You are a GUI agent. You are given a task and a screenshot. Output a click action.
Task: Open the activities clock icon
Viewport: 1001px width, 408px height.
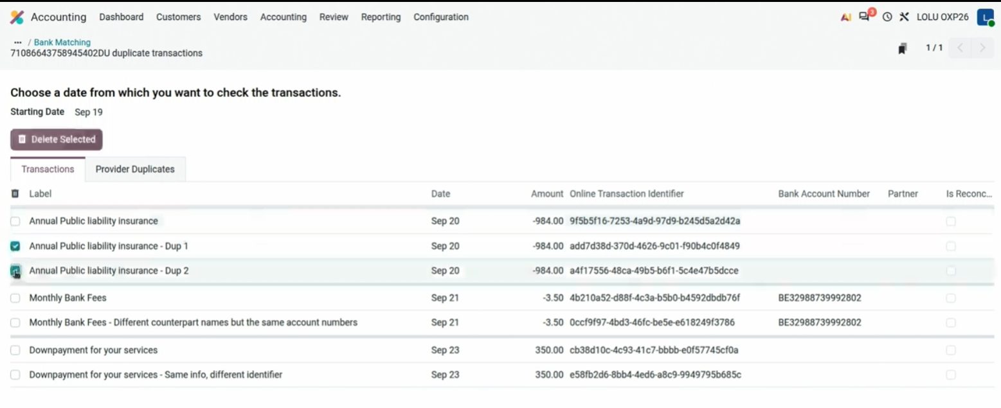click(887, 17)
